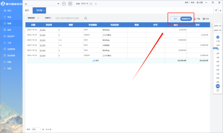Click the magnifier search icon
The width and height of the screenshot is (223, 133).
coord(86,18)
